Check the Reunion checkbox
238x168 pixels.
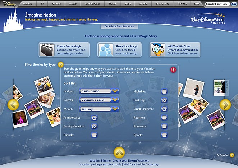tap(164, 118)
